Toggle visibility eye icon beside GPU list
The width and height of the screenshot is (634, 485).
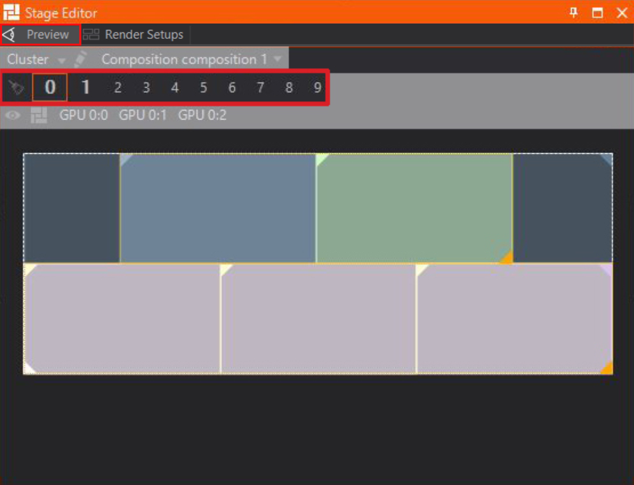pyautogui.click(x=13, y=116)
